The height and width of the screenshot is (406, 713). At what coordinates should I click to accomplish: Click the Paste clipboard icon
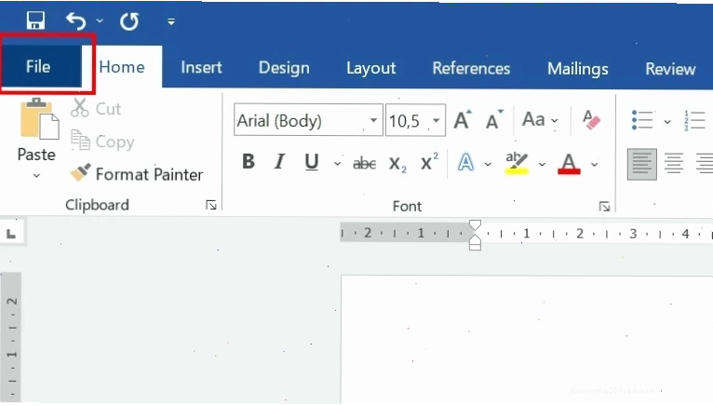(x=39, y=119)
